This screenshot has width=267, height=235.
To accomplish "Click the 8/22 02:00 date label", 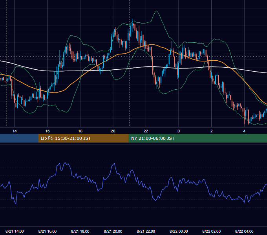I will pyautogui.click(x=212, y=231).
